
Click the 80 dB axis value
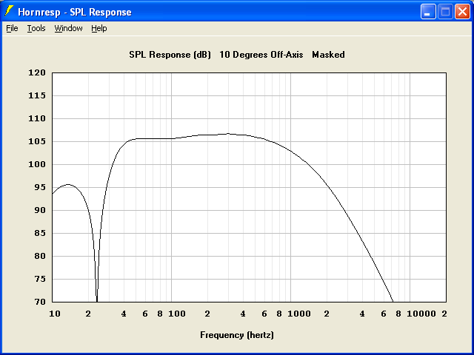click(x=39, y=257)
